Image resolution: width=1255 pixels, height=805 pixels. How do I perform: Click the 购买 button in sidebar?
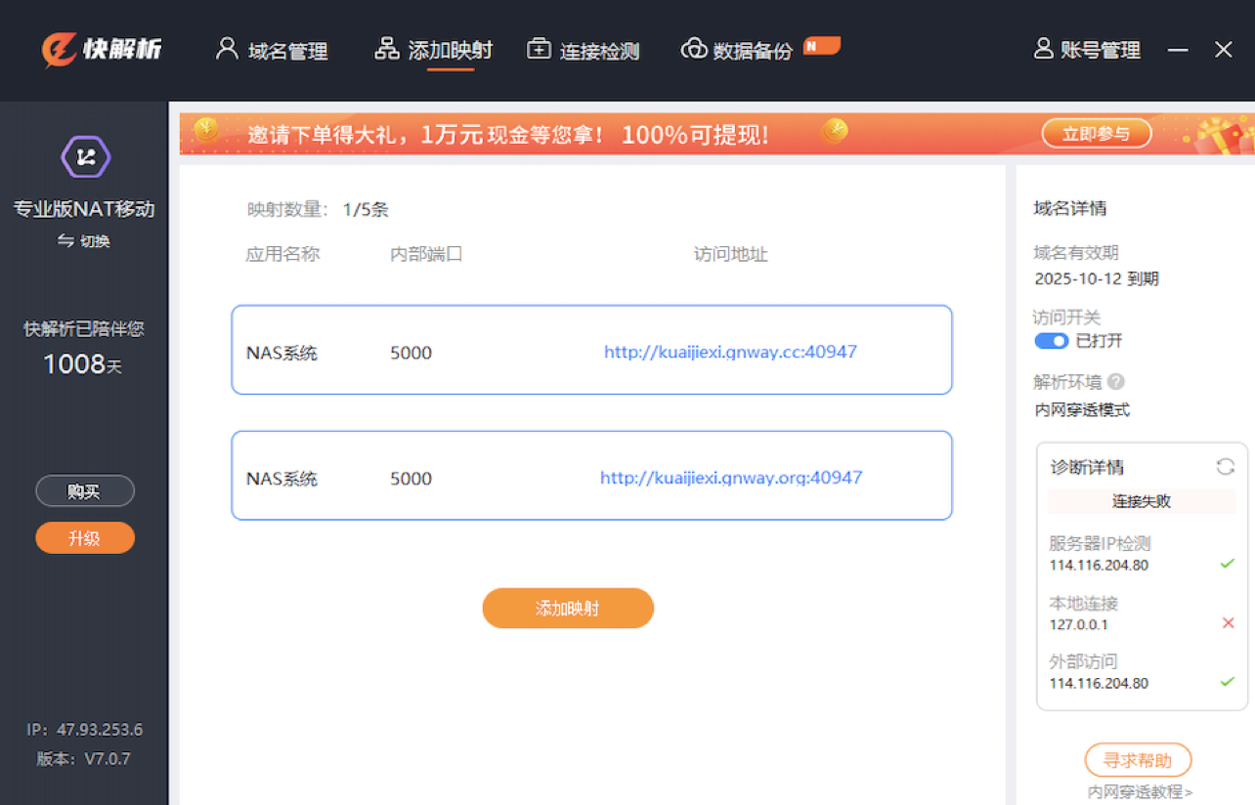pyautogui.click(x=85, y=491)
